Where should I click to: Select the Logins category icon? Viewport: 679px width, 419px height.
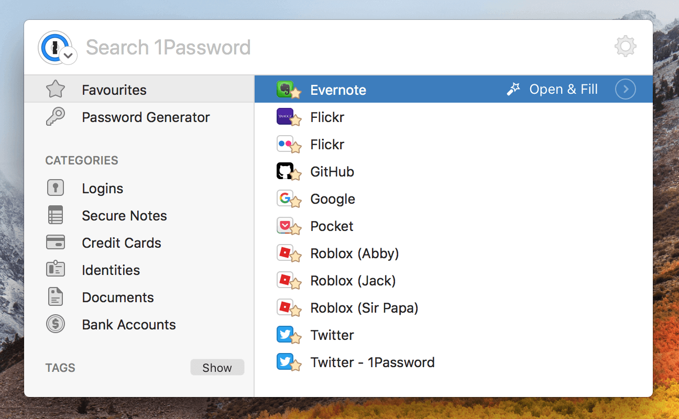[55, 188]
